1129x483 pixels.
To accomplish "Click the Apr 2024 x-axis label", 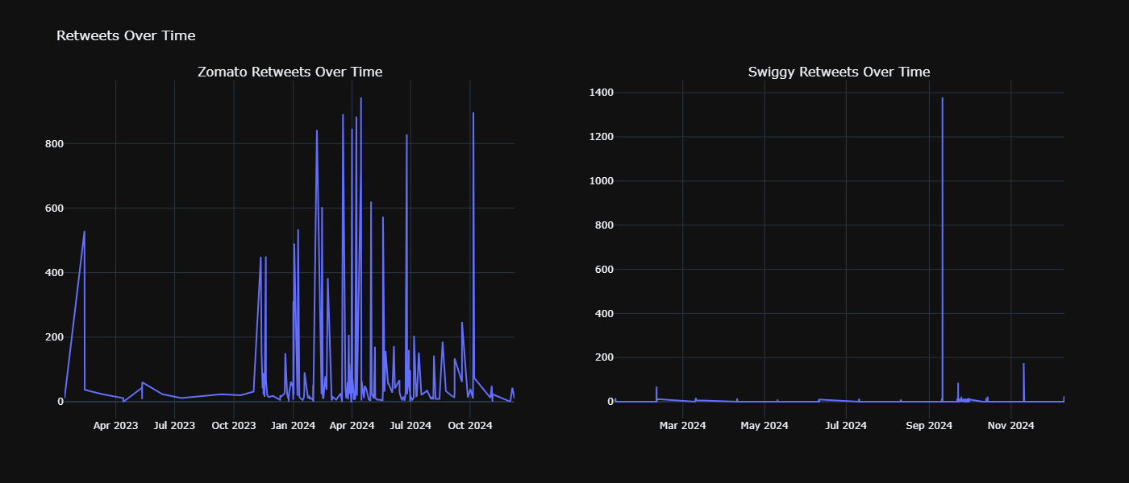I will [352, 425].
